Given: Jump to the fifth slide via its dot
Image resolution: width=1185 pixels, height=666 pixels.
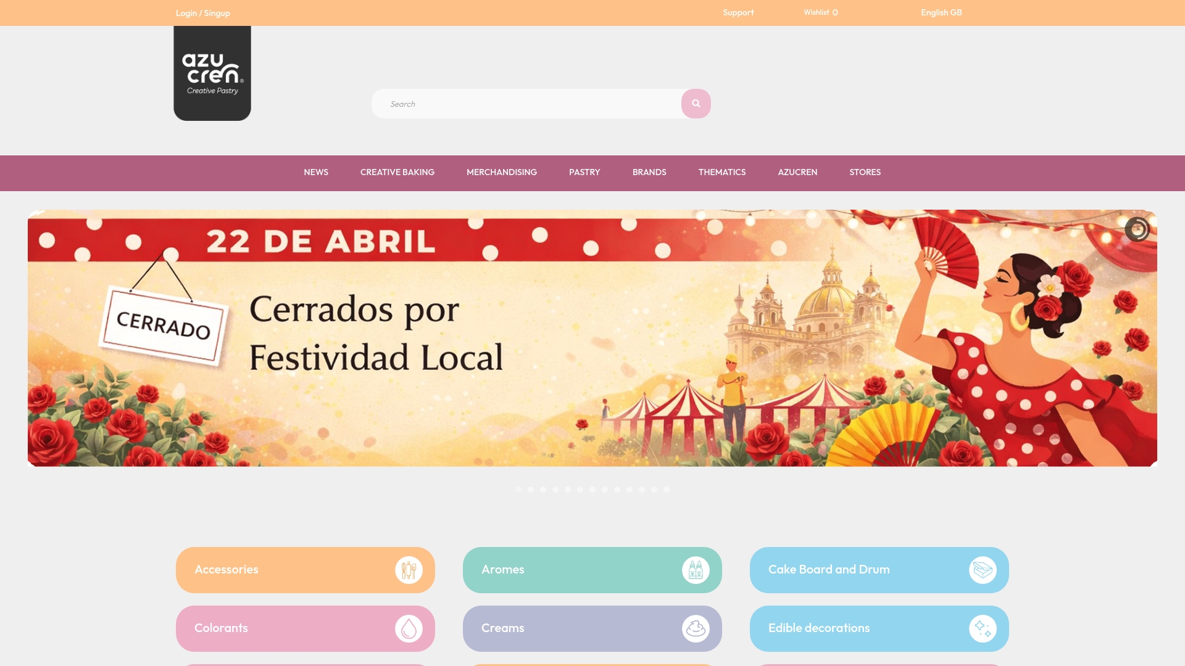Looking at the screenshot, I should tap(568, 489).
